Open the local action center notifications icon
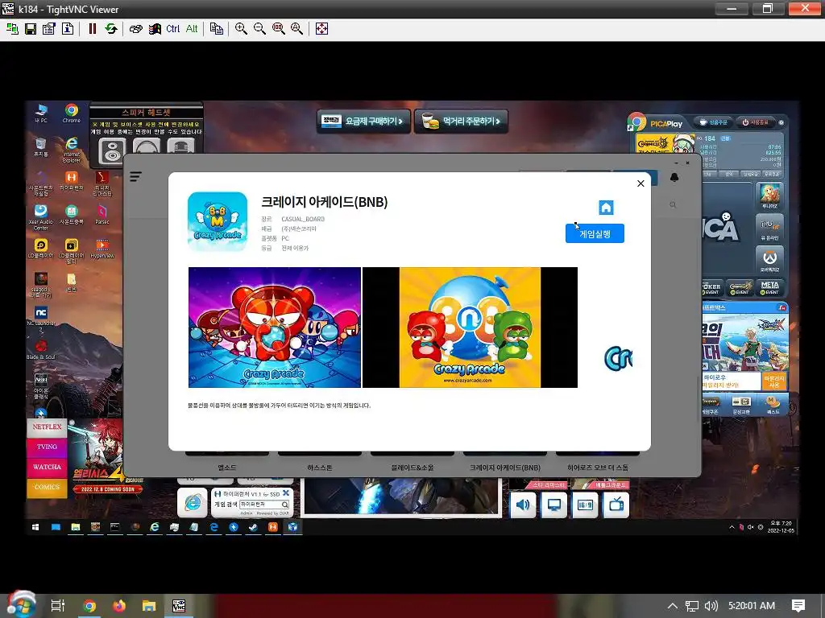This screenshot has width=825, height=618. (x=798, y=606)
